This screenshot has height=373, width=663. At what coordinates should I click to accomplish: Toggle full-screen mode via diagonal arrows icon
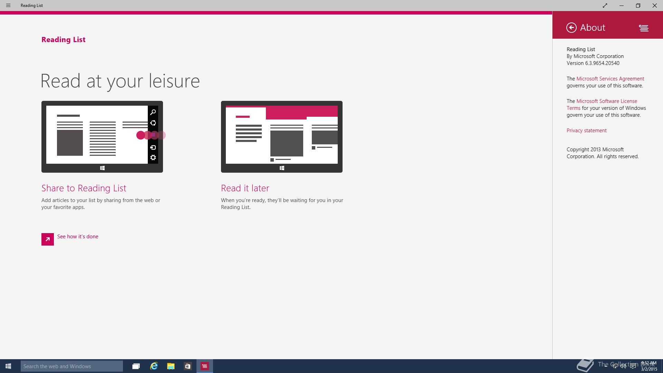point(605,6)
